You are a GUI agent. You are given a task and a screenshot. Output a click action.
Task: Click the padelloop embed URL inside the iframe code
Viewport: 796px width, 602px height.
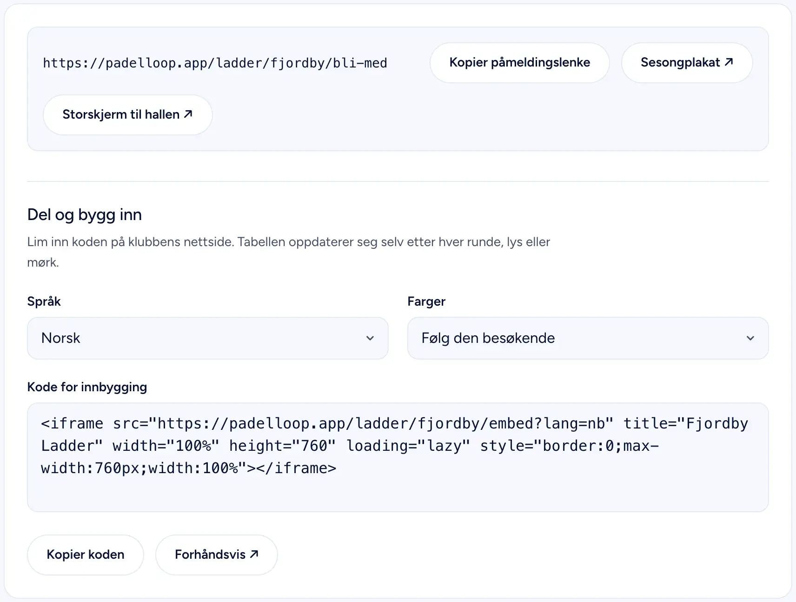pos(381,423)
